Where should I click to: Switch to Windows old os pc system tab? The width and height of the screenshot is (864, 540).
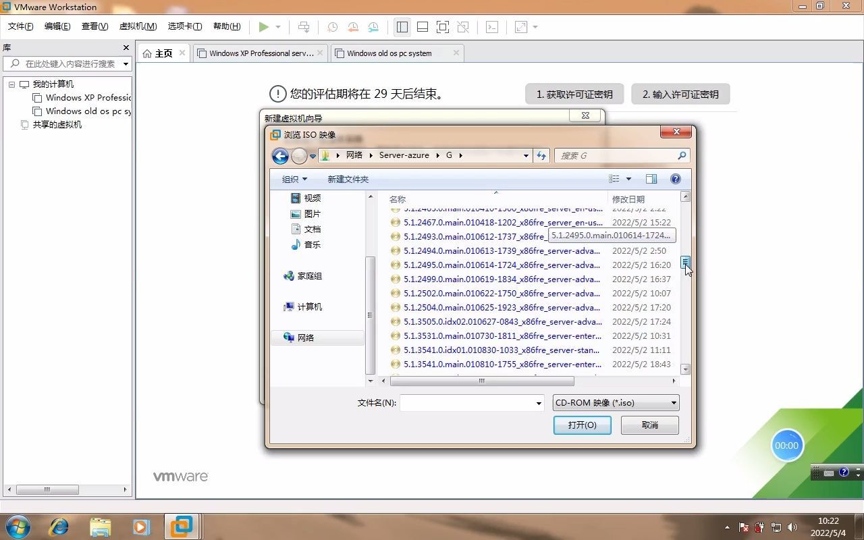click(x=398, y=53)
